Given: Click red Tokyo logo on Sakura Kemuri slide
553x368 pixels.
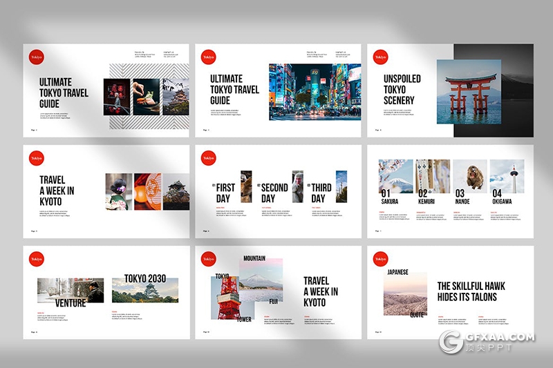Looking at the screenshot, I should [x=380, y=158].
